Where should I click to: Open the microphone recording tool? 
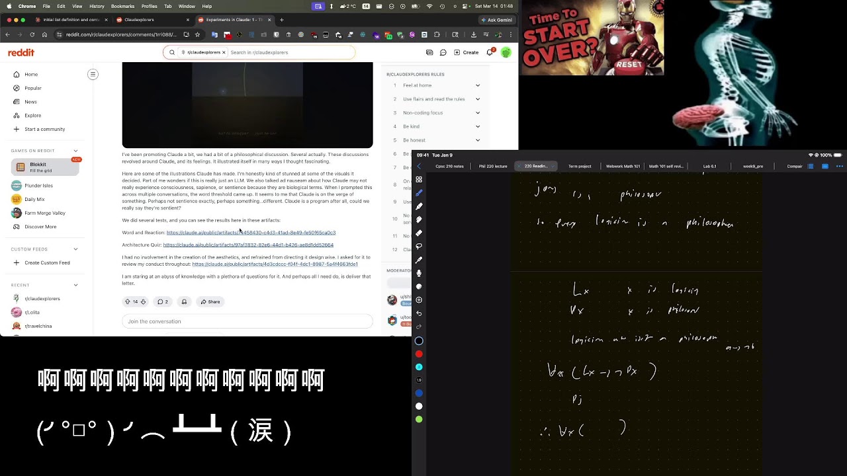[x=419, y=273]
